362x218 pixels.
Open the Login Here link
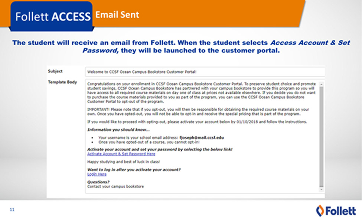pyautogui.click(x=97, y=174)
